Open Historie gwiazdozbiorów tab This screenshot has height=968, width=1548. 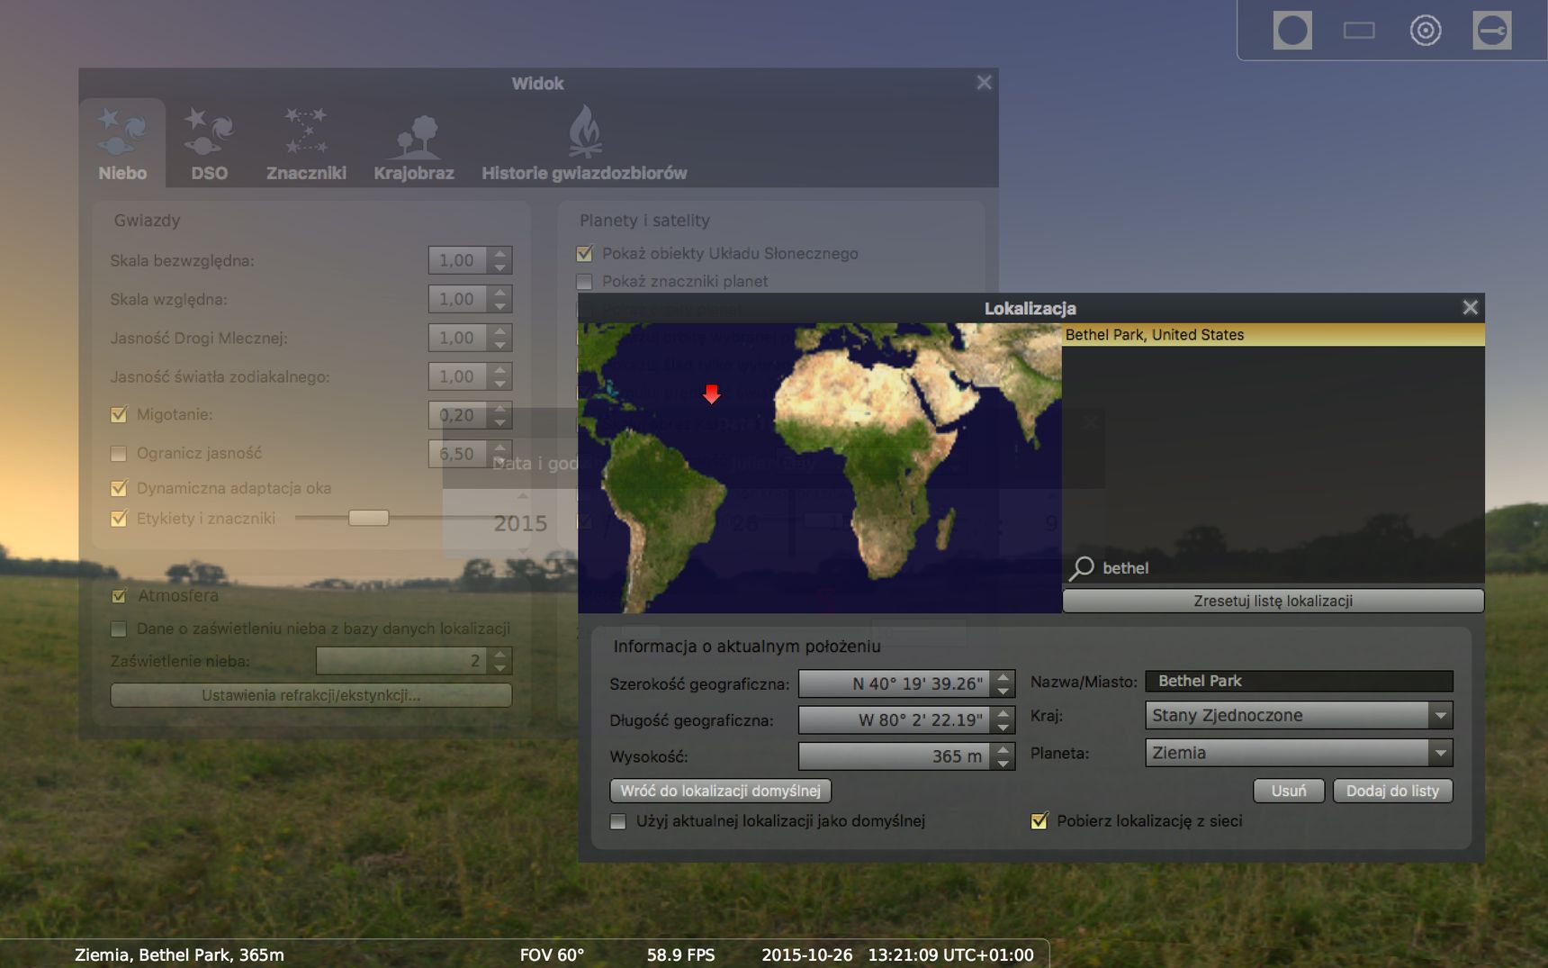584,143
